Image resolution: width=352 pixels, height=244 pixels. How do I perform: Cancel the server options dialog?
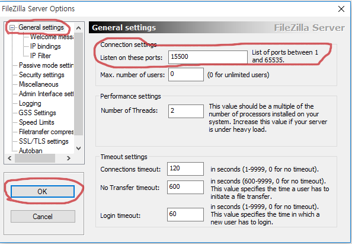click(43, 217)
